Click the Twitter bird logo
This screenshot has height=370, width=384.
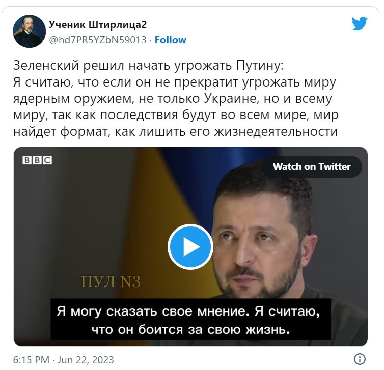(x=359, y=23)
